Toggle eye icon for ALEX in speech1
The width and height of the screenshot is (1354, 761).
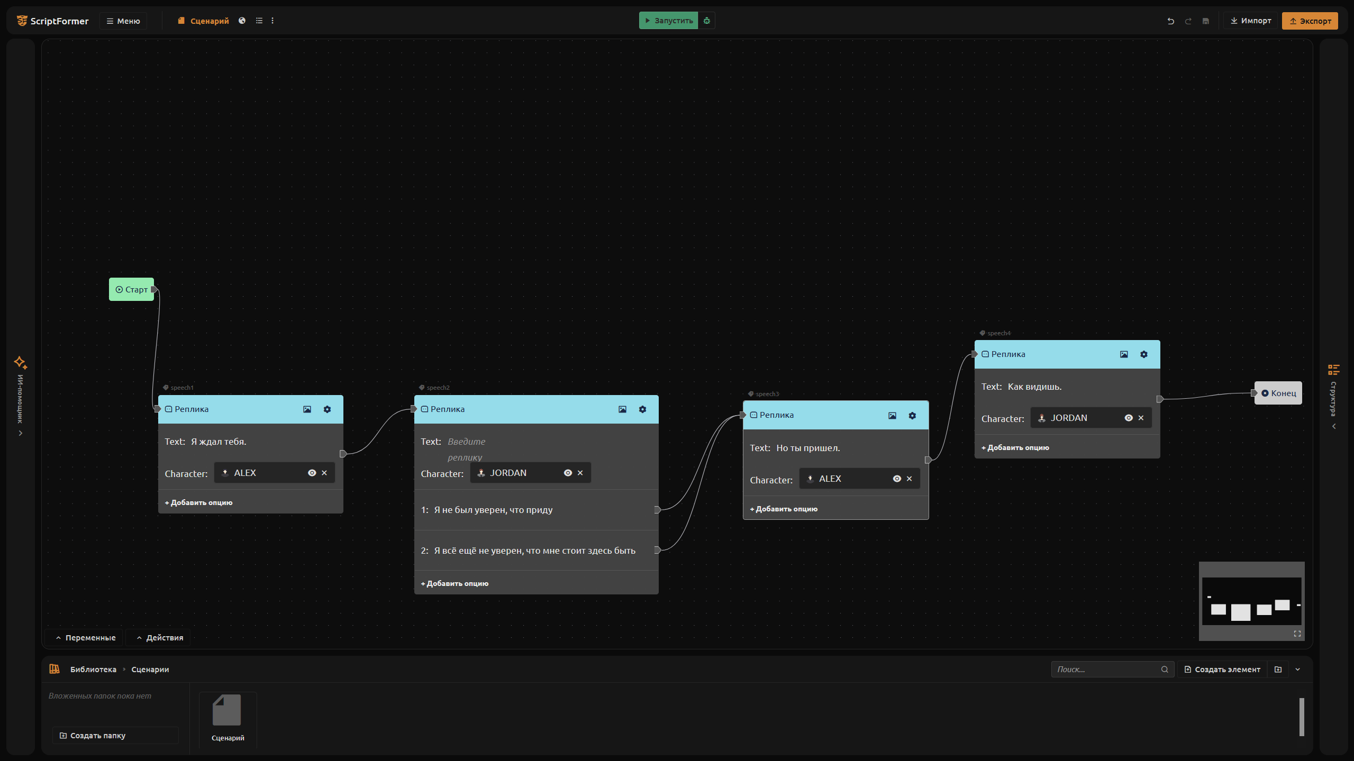[x=312, y=473]
